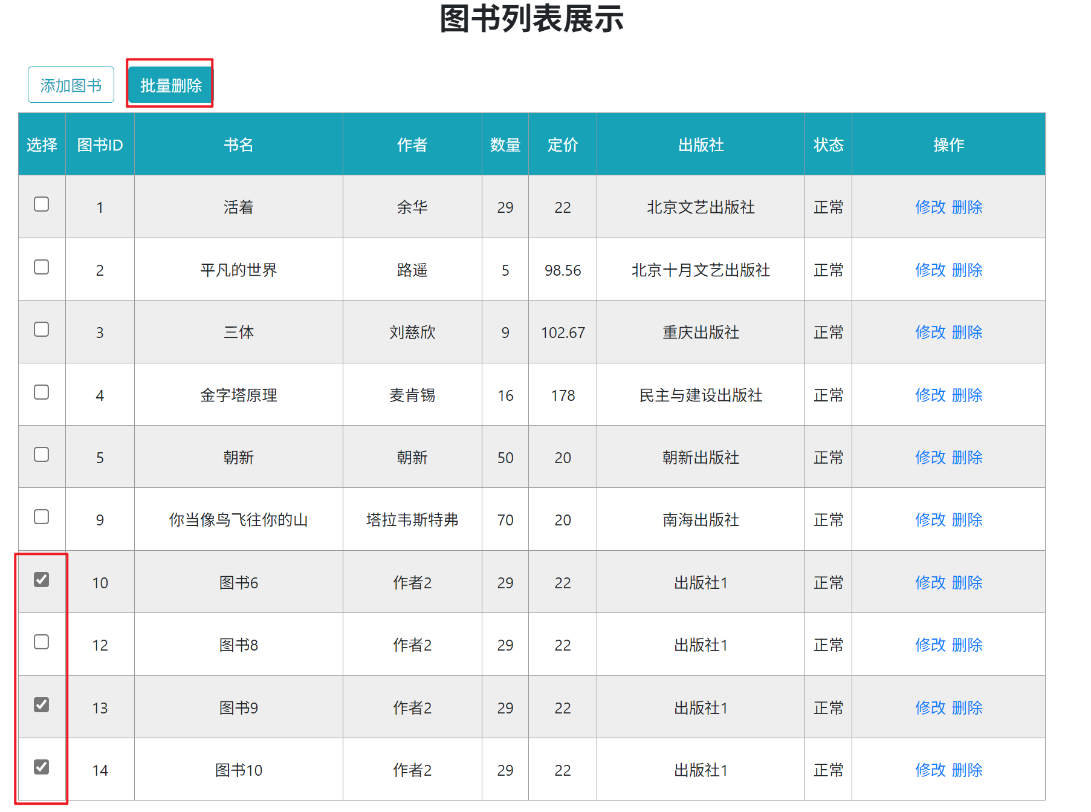Click publisher 民主与建设出版社
Viewport: 1091px width, 812px height.
(701, 395)
